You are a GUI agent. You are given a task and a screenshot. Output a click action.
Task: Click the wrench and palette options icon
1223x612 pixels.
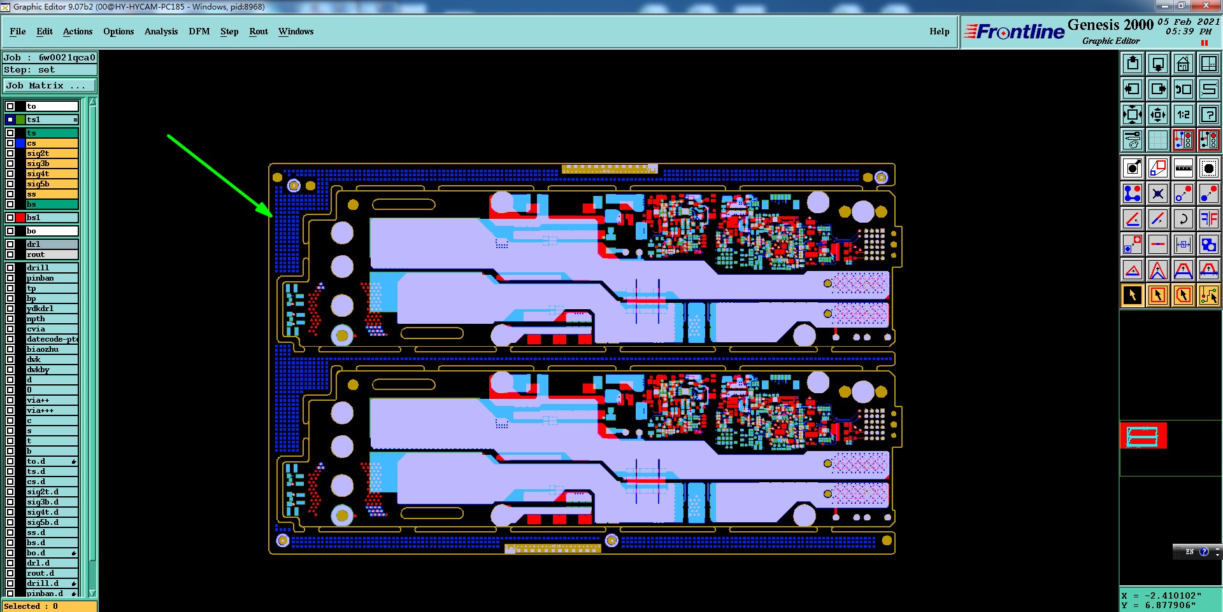[1133, 140]
